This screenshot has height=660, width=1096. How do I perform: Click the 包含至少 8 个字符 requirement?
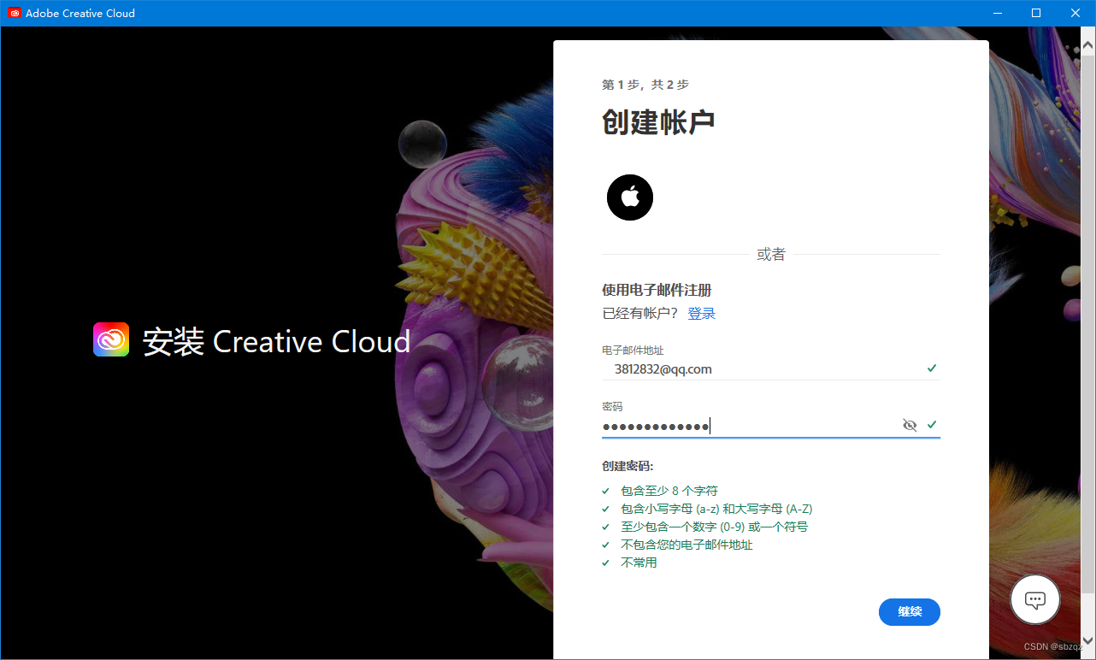[x=669, y=491]
